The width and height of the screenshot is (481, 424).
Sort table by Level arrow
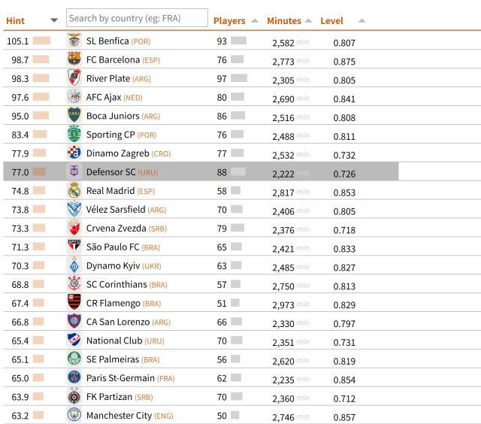pos(362,21)
